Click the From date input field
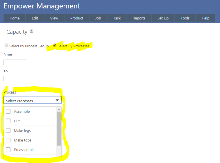 point(15,62)
